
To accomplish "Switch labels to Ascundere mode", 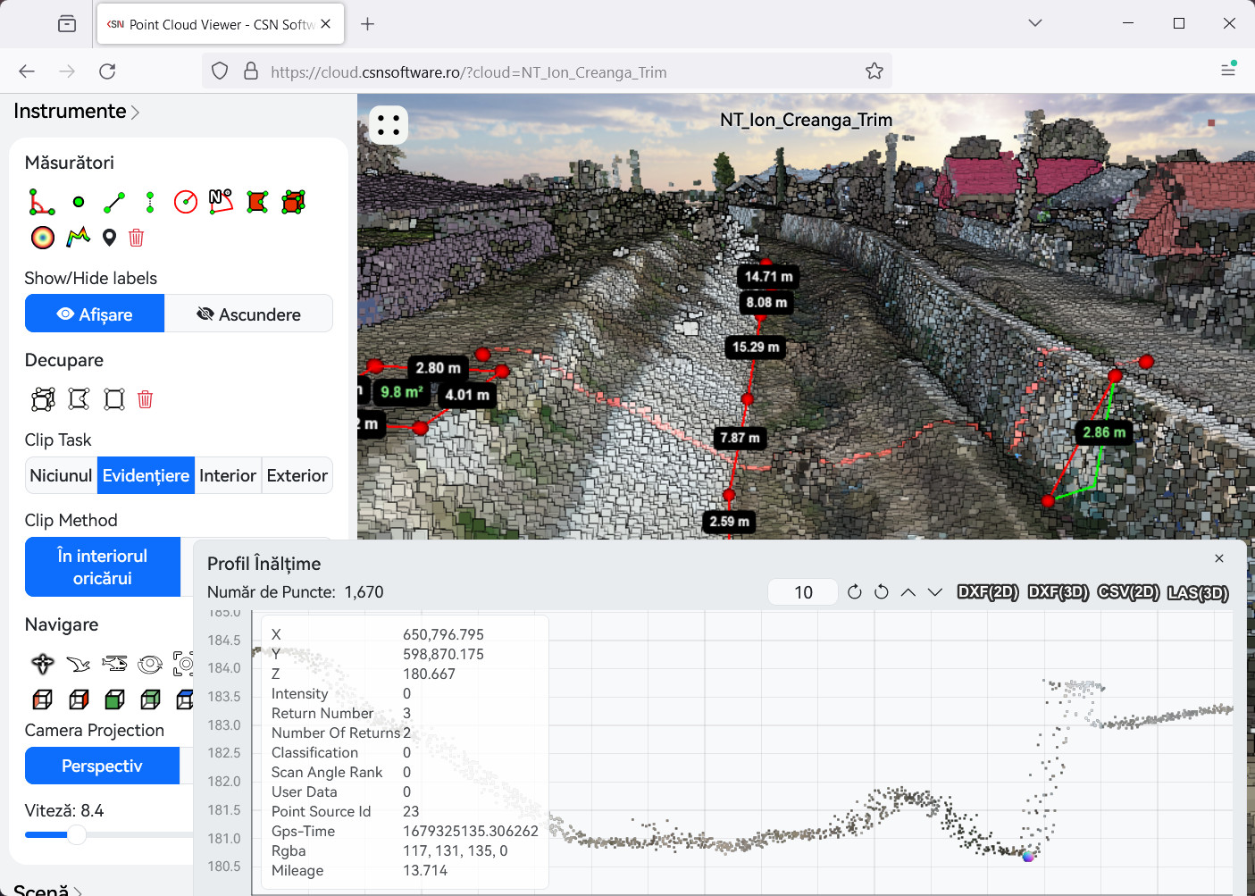I will click(248, 314).
